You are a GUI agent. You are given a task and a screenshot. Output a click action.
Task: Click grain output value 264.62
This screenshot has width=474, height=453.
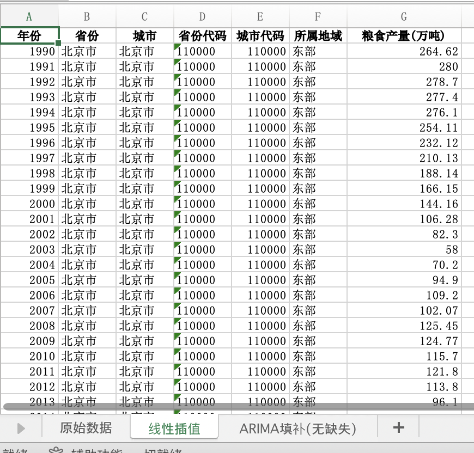coord(404,51)
